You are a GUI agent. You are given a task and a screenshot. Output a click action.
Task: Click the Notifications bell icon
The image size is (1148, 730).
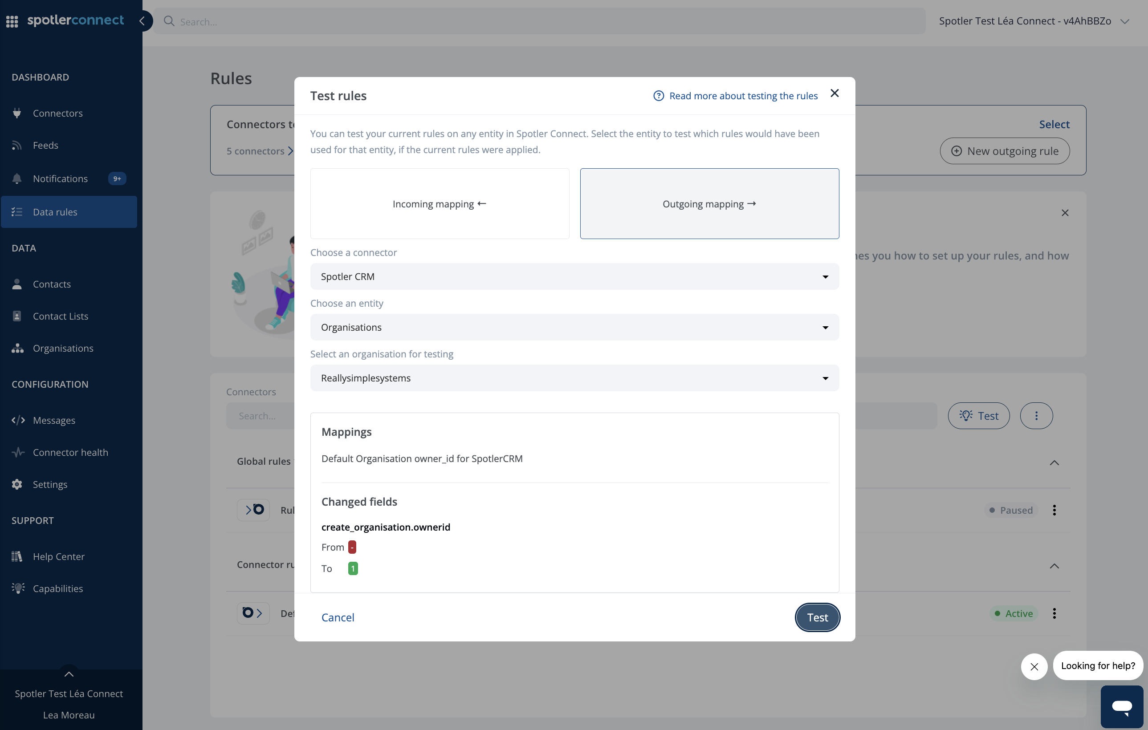coord(17,178)
